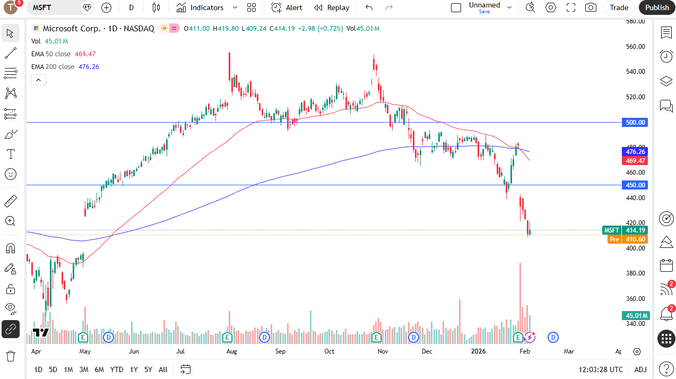676x379 pixels.
Task: Open chart settings hexagon icon
Action: click(551, 7)
